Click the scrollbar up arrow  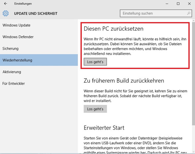coord(193,20)
